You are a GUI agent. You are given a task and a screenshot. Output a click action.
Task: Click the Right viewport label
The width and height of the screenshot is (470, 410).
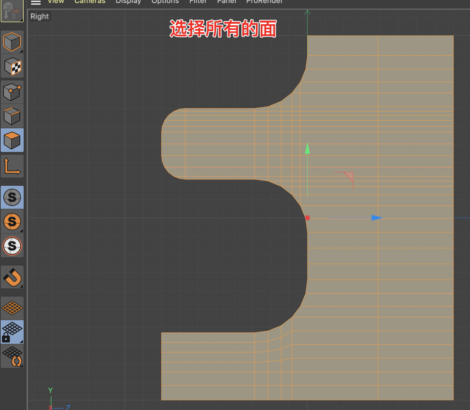[x=40, y=16]
